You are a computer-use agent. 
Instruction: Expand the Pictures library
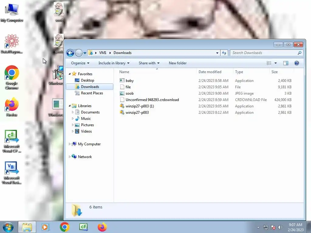(x=73, y=125)
